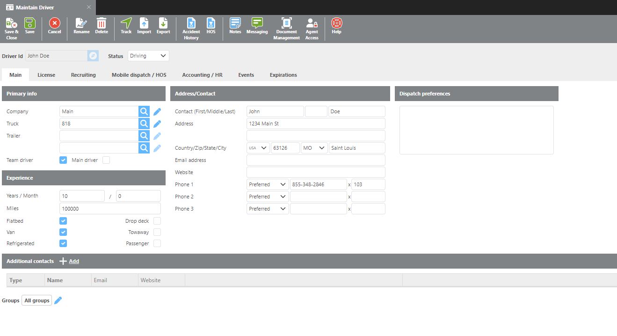Viewport: 617px width, 336px height.
Task: Open the Accounting / HR tab
Action: [x=202, y=75]
